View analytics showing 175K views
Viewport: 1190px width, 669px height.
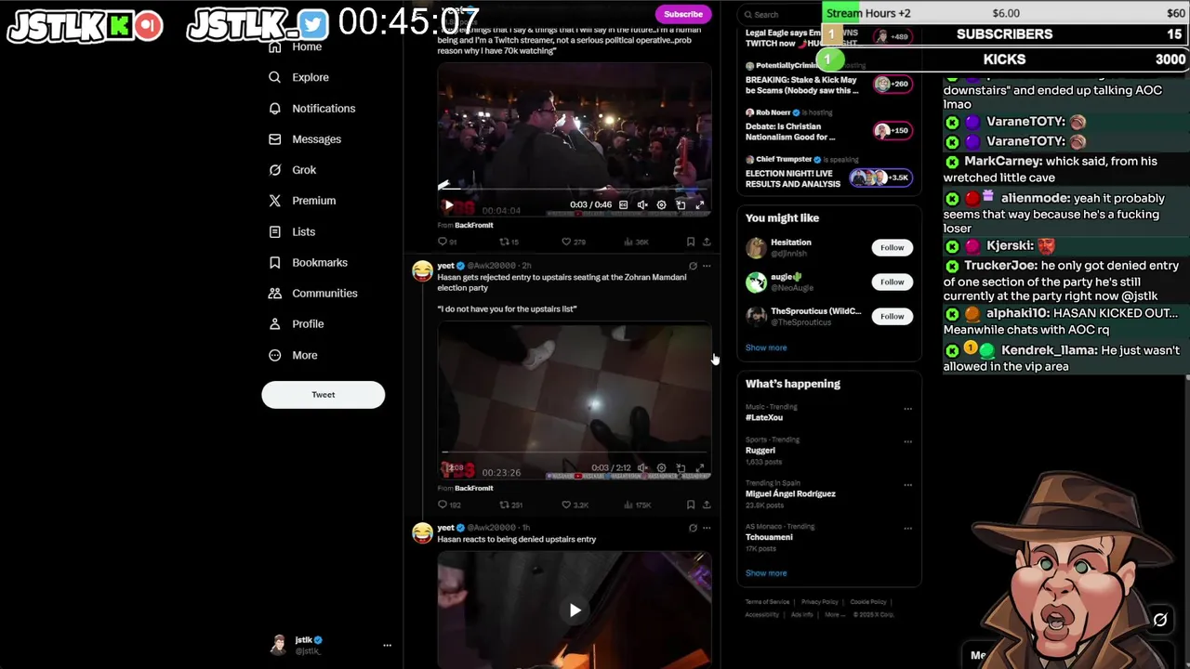point(636,505)
